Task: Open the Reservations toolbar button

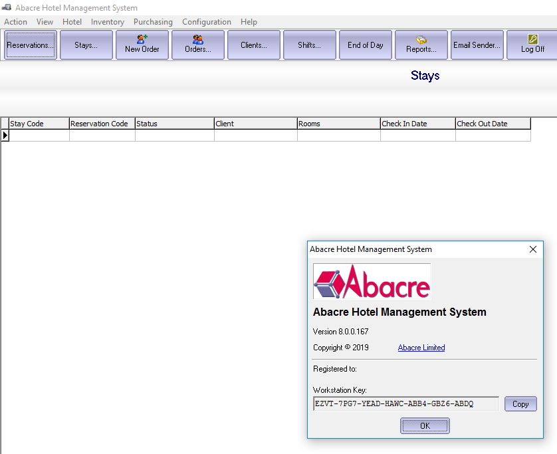Action: point(30,45)
